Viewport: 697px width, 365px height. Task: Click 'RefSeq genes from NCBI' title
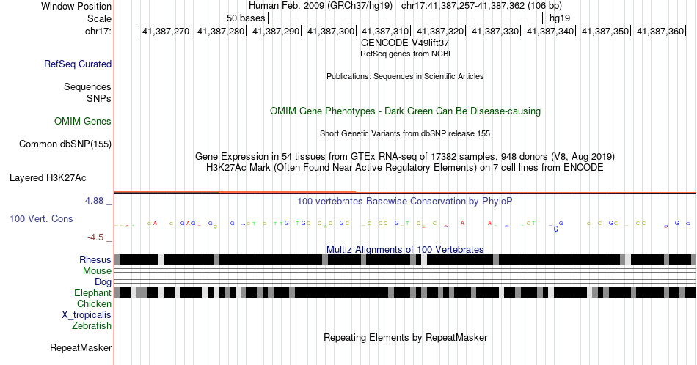point(405,54)
